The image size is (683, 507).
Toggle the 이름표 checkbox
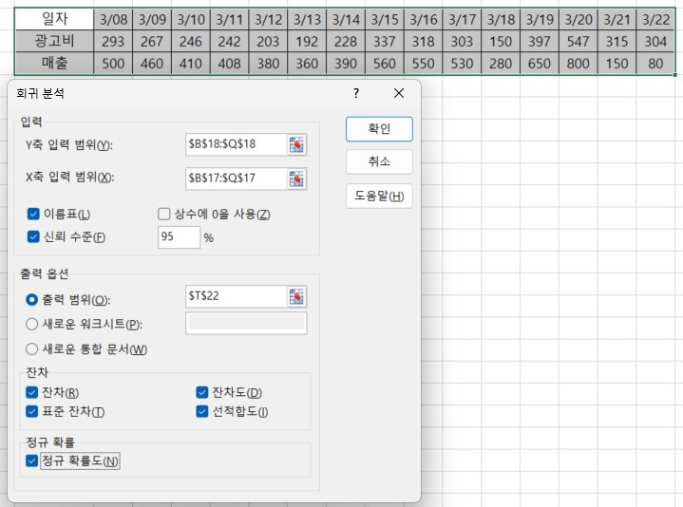pyautogui.click(x=33, y=214)
